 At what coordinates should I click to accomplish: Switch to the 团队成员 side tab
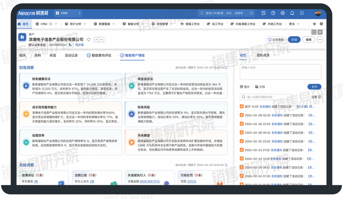point(263,55)
